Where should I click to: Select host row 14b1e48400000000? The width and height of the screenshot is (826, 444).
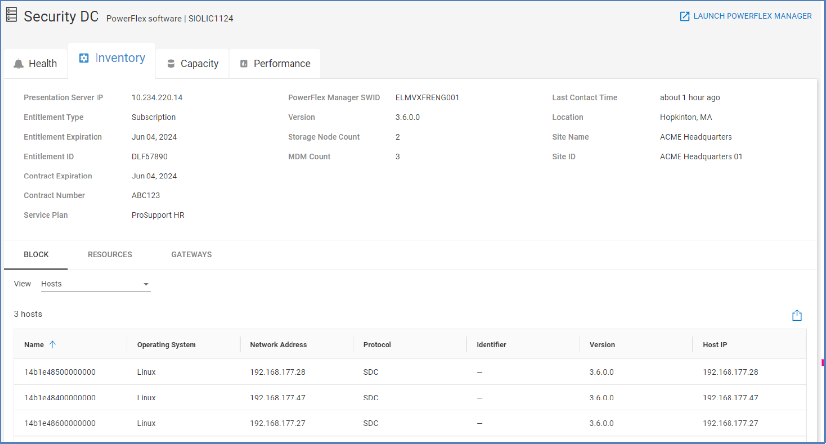(410, 398)
